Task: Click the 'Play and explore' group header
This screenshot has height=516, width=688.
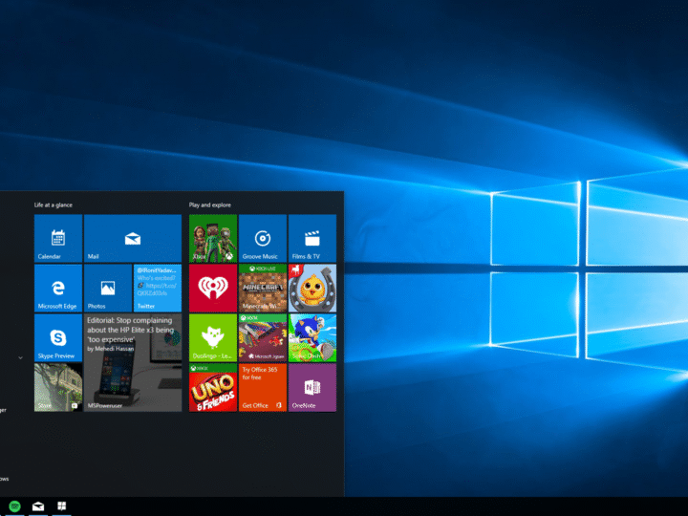Action: (x=209, y=204)
